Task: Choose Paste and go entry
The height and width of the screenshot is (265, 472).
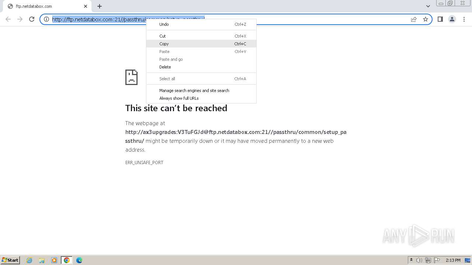Action: pyautogui.click(x=201, y=59)
